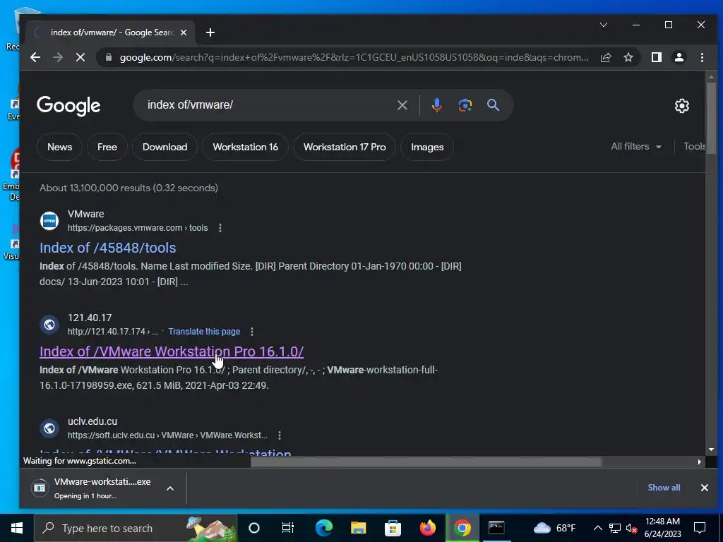This screenshot has height=542, width=723.
Task: Click into the Google search field
Action: [268, 105]
